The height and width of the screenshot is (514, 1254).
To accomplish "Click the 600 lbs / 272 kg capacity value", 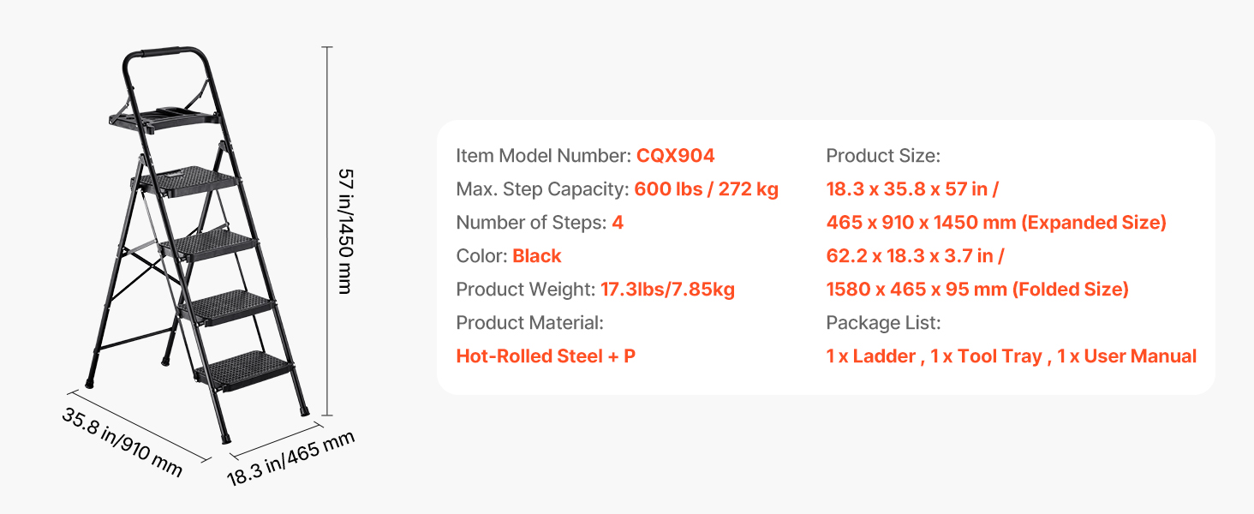I will tap(706, 189).
